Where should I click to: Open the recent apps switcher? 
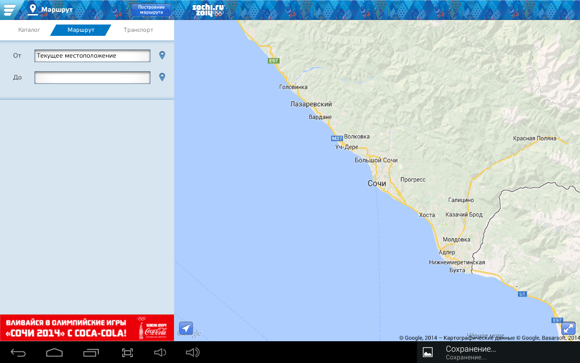click(x=91, y=353)
